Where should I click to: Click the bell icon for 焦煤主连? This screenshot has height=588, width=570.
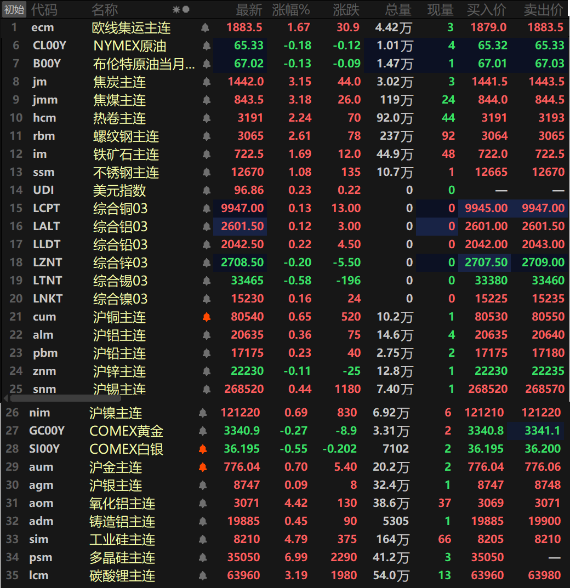coord(207,100)
